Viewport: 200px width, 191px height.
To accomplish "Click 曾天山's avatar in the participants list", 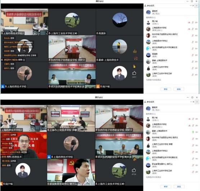I will click(x=148, y=165).
